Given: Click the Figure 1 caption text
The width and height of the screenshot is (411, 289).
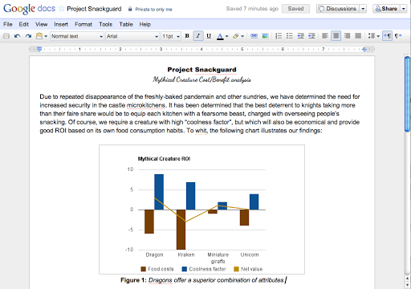Looking at the screenshot, I should [x=202, y=280].
